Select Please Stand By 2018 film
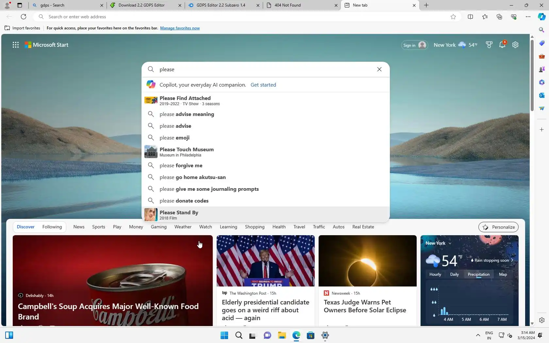 (x=265, y=215)
